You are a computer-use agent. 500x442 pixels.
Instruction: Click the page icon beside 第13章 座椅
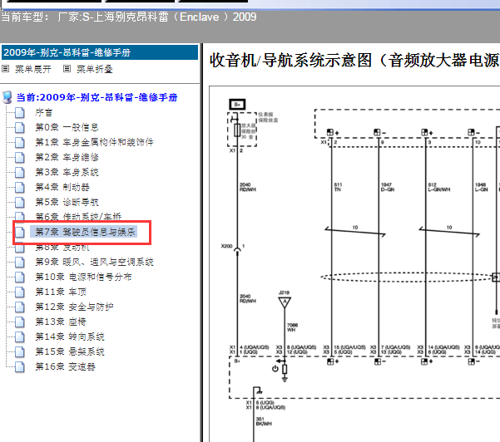coord(20,322)
